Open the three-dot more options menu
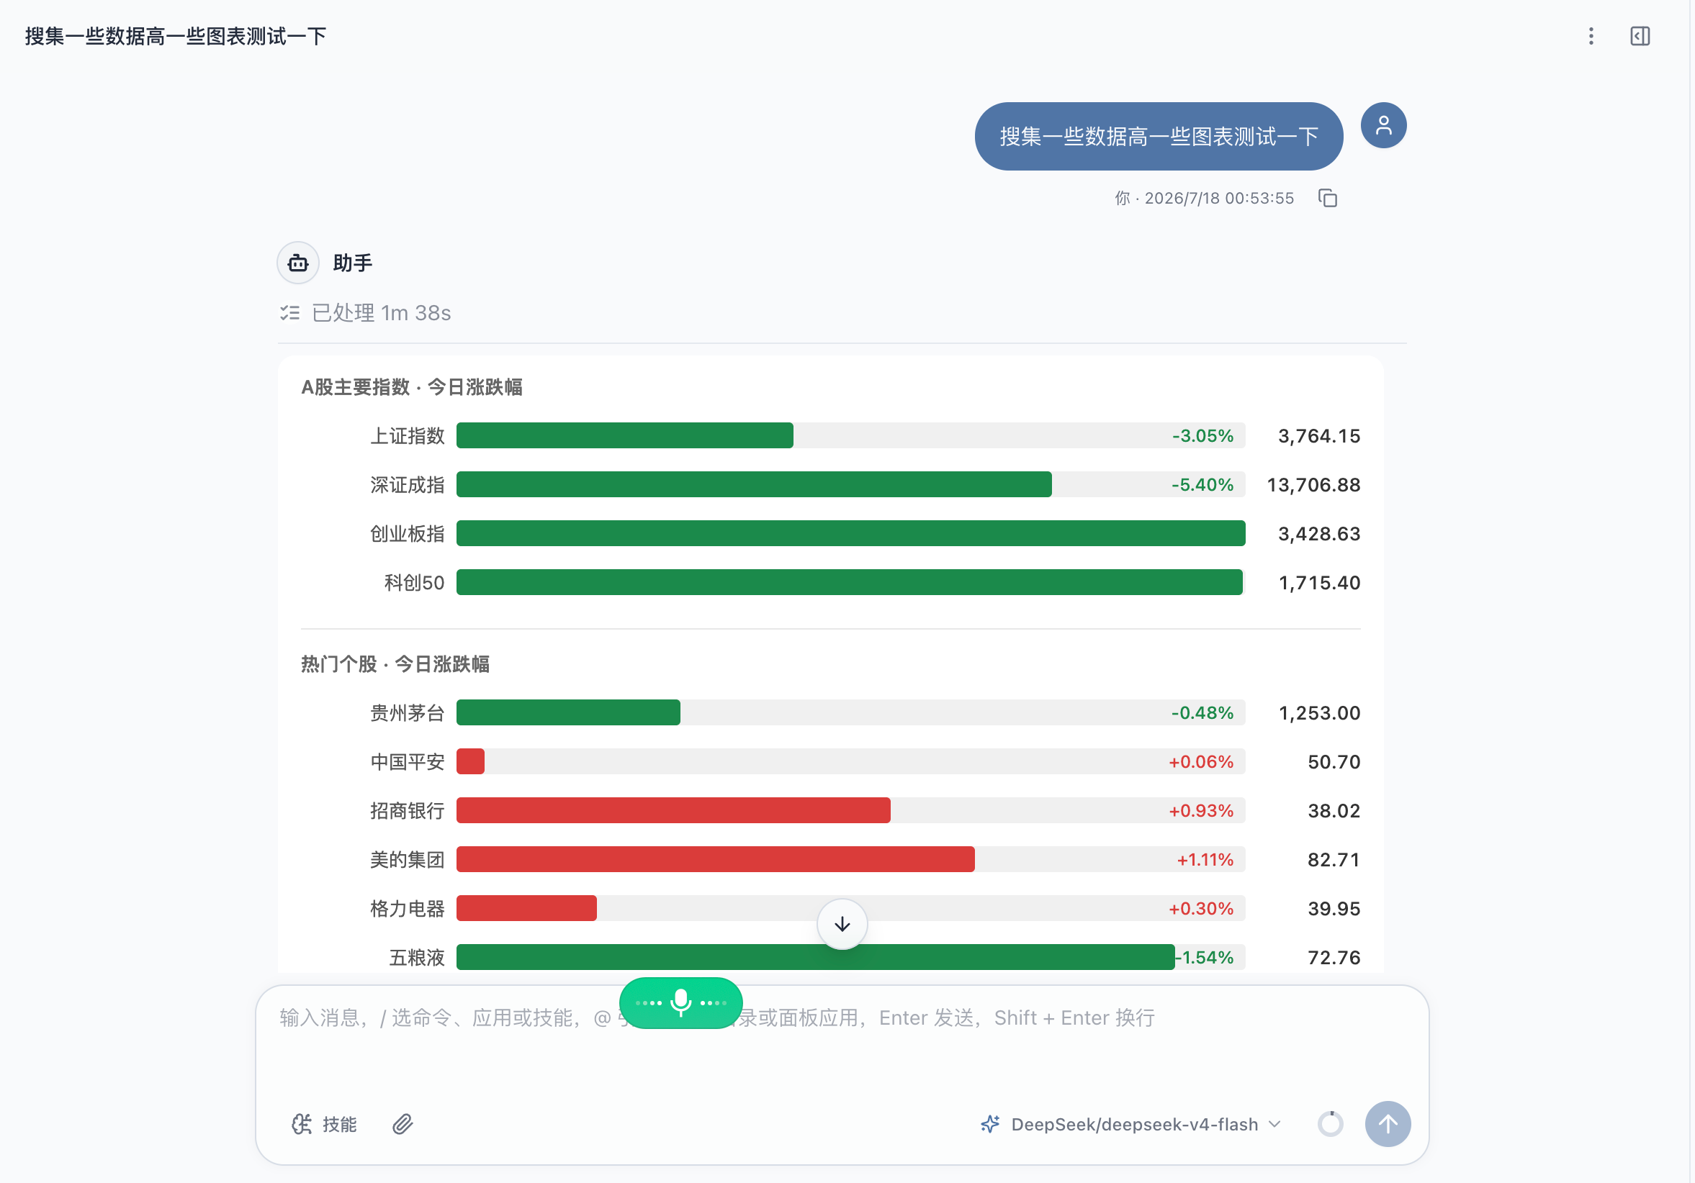This screenshot has width=1695, height=1183. point(1591,36)
